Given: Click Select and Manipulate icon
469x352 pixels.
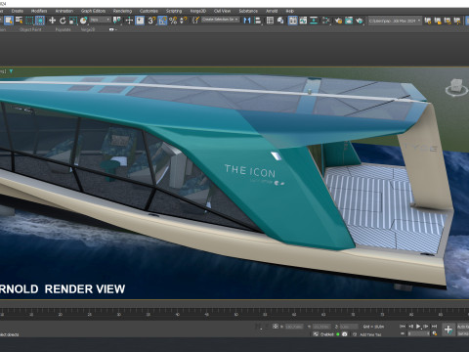Looking at the screenshot, I should point(129,21).
